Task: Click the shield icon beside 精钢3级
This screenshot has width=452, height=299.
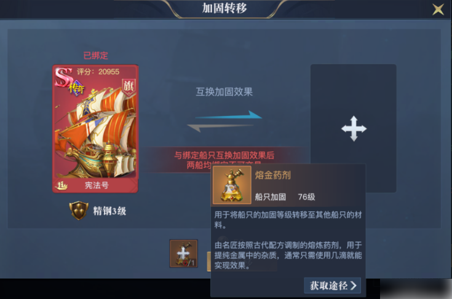Action: (79, 211)
